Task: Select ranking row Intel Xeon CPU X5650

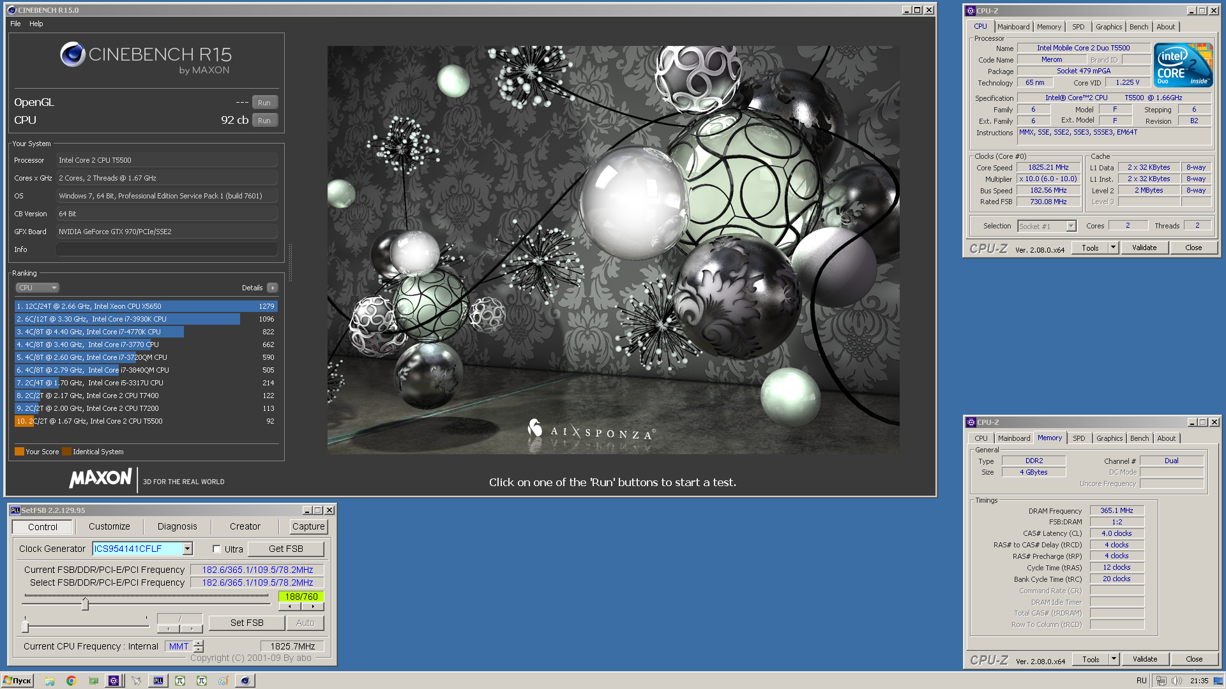Action: (146, 306)
